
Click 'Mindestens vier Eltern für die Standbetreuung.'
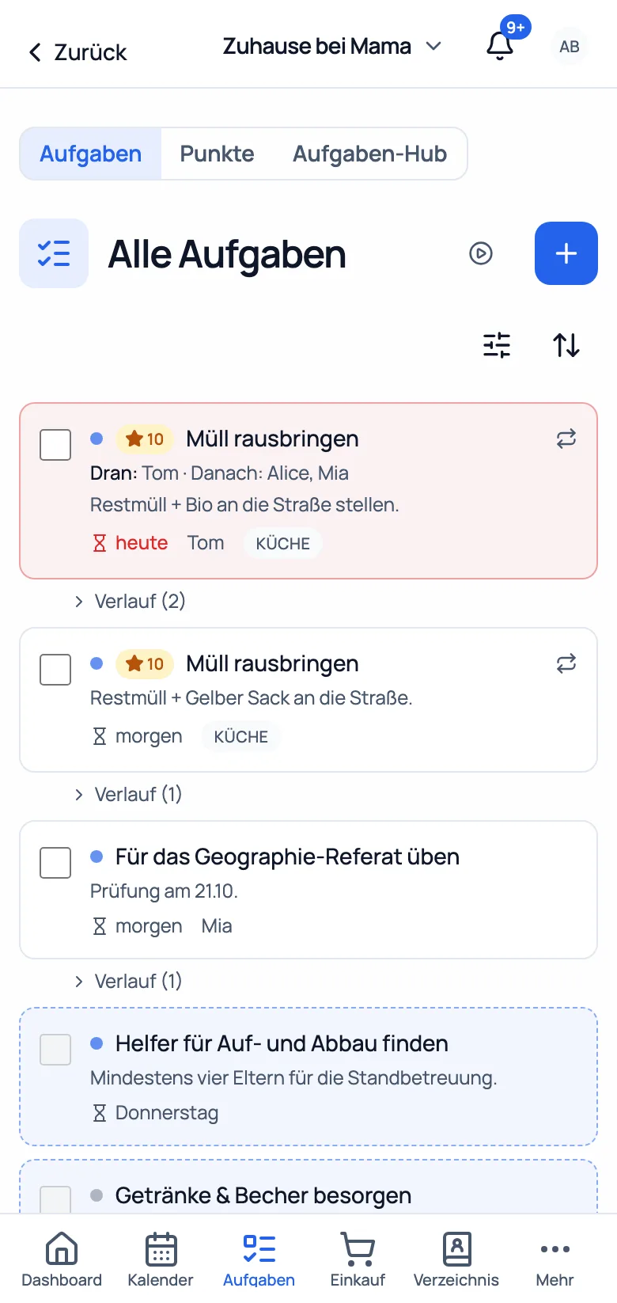(293, 1078)
